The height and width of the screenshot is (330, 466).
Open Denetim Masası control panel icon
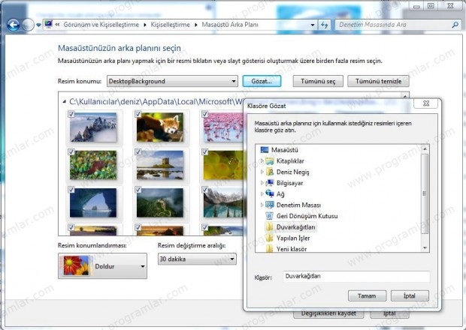(270, 205)
